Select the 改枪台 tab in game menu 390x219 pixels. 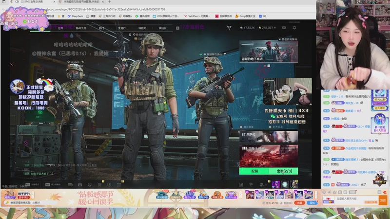162,28
